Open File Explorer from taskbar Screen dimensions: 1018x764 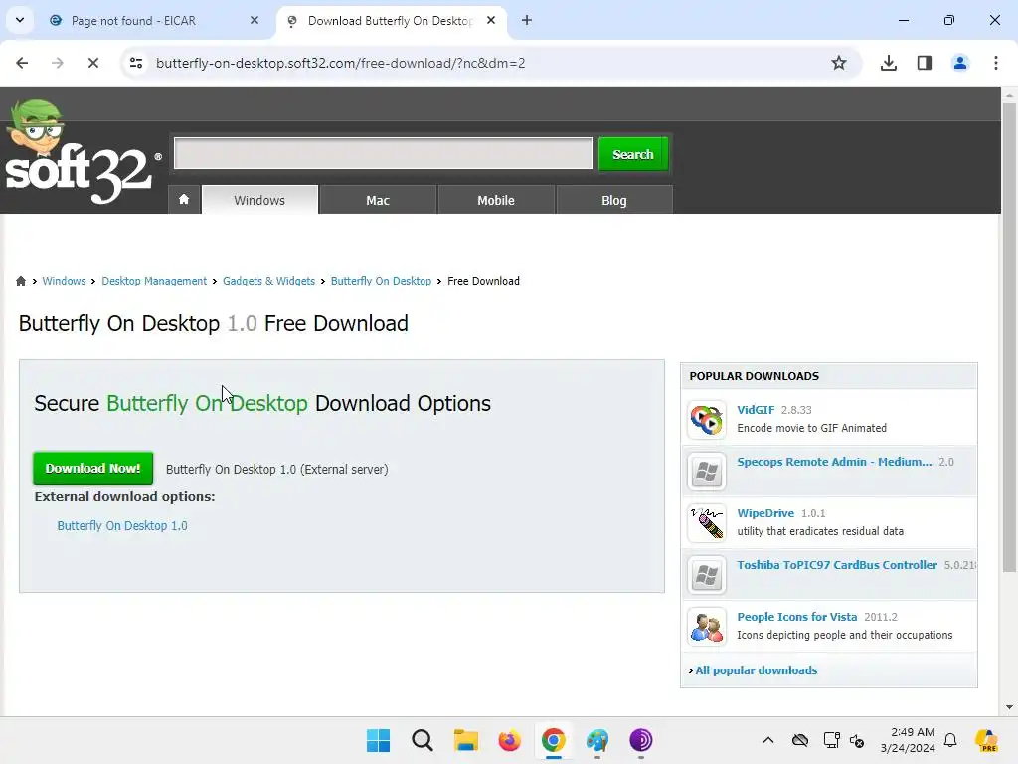point(465,740)
